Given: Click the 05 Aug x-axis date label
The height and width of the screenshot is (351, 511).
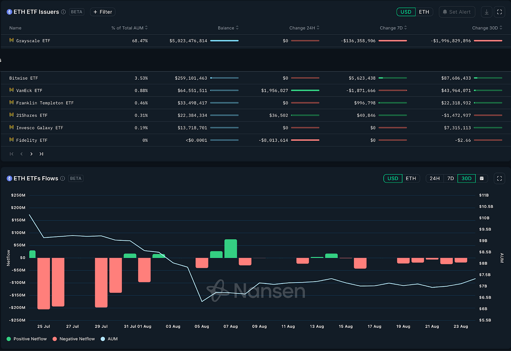Looking at the screenshot, I should [x=202, y=326].
